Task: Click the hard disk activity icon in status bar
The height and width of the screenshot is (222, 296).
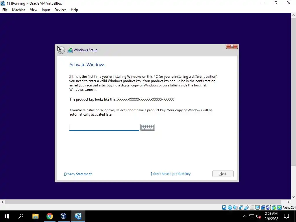Action: [x=224, y=208]
